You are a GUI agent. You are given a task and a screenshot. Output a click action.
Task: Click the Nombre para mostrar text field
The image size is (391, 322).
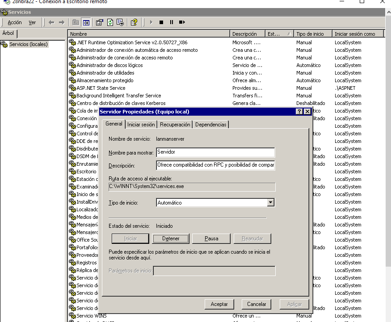(x=215, y=152)
